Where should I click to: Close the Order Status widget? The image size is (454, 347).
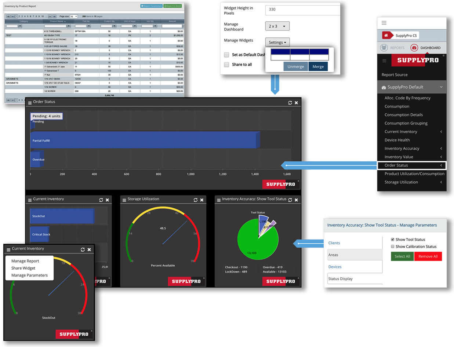pyautogui.click(x=297, y=103)
